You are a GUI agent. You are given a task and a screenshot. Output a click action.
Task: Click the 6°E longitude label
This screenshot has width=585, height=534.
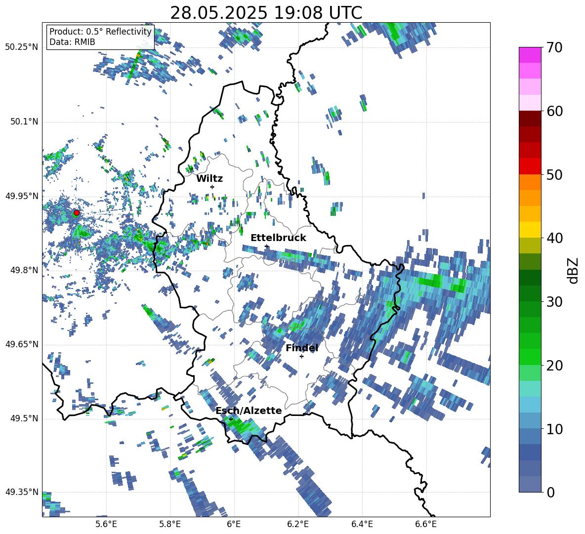coord(234,524)
